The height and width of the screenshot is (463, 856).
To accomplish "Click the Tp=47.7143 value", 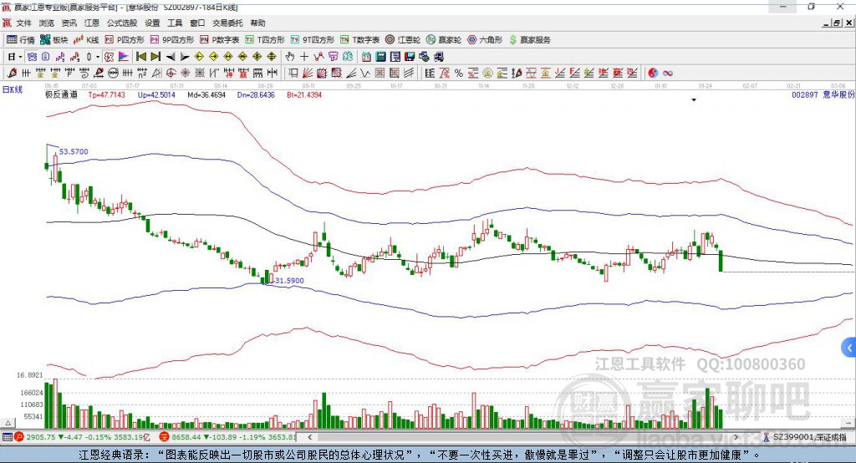I will 106,94.
